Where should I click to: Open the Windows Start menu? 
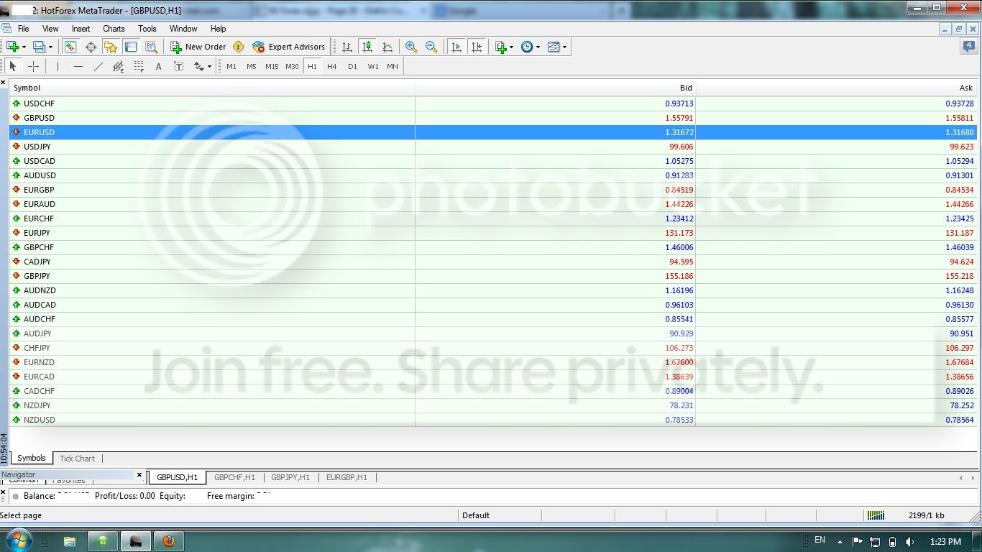[18, 540]
